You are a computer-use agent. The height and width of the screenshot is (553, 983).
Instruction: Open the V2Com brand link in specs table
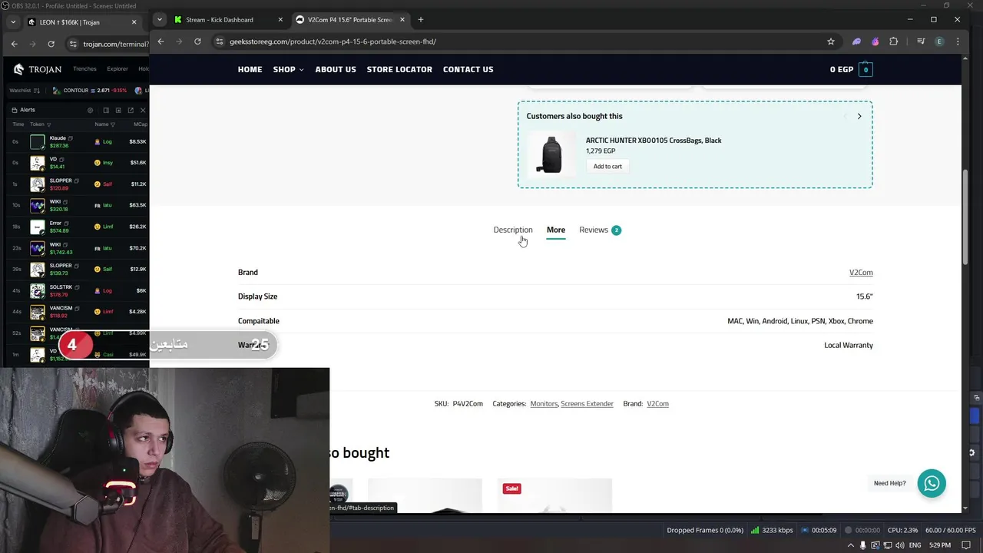tap(861, 272)
